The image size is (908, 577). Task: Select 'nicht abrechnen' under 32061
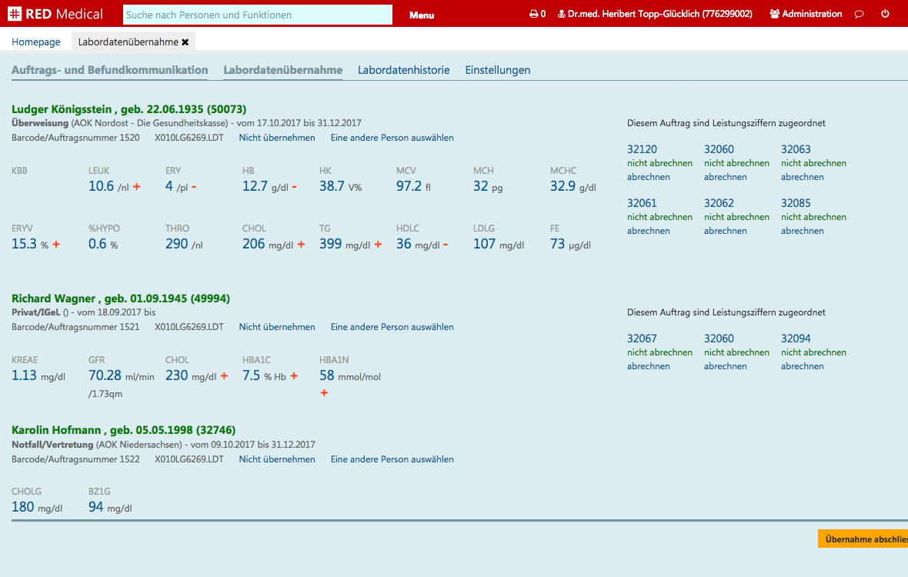tap(659, 217)
